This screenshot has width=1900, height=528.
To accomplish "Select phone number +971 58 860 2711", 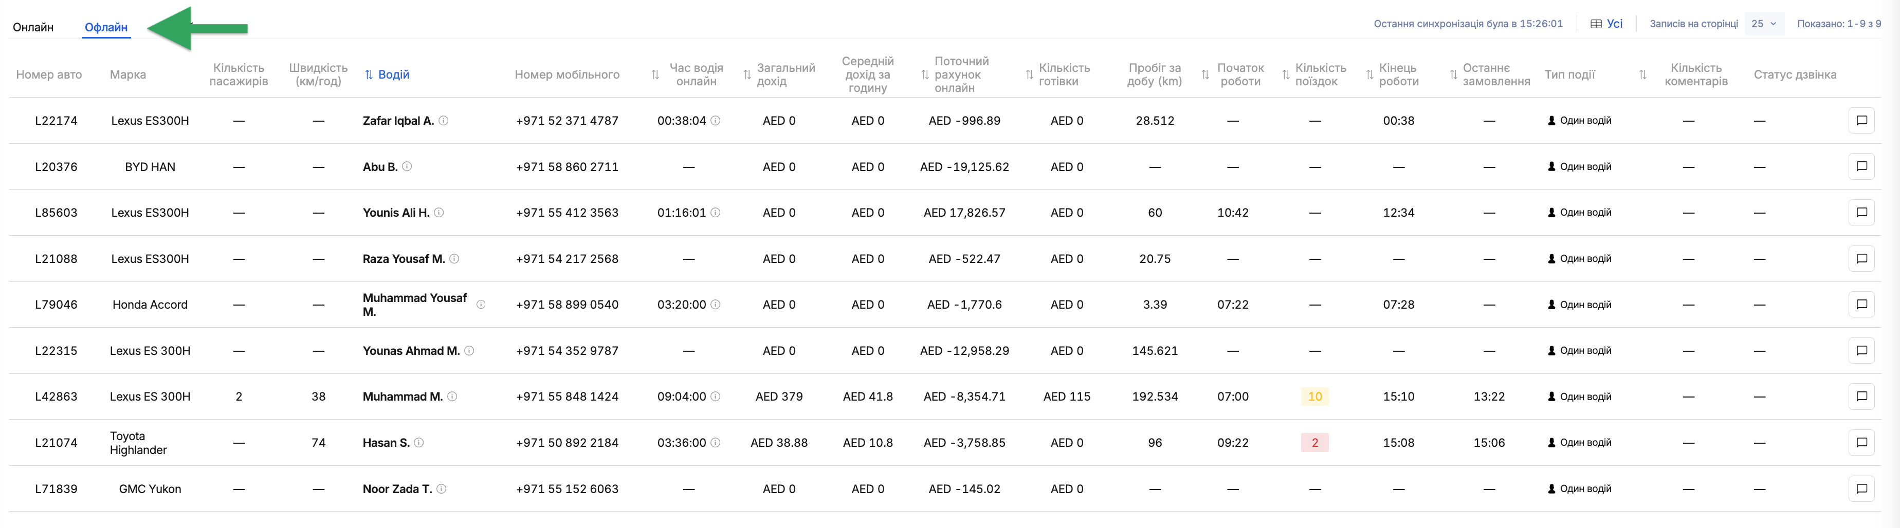I will click(x=567, y=166).
